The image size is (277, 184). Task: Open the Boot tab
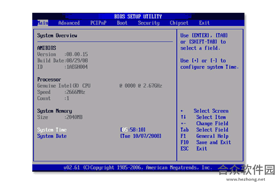point(122,23)
